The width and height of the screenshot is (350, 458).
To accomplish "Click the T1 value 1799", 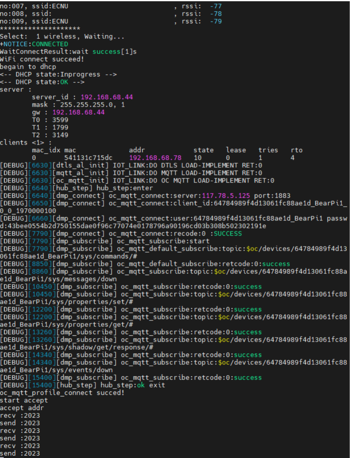I will point(60,127).
